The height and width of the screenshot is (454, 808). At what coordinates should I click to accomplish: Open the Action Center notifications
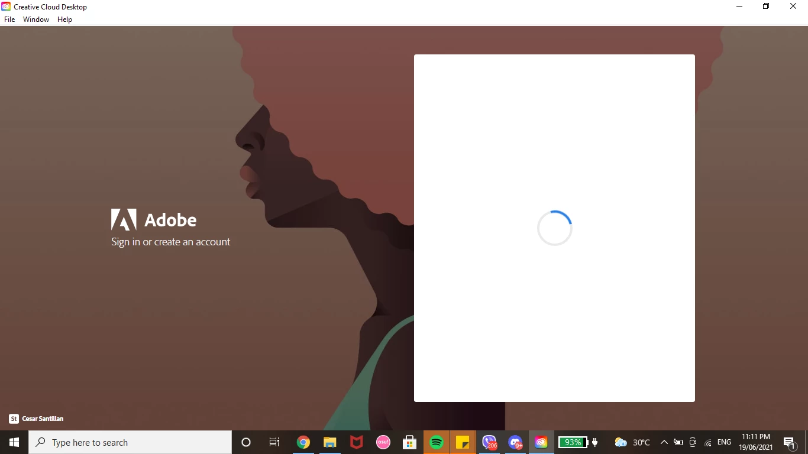pyautogui.click(x=789, y=442)
